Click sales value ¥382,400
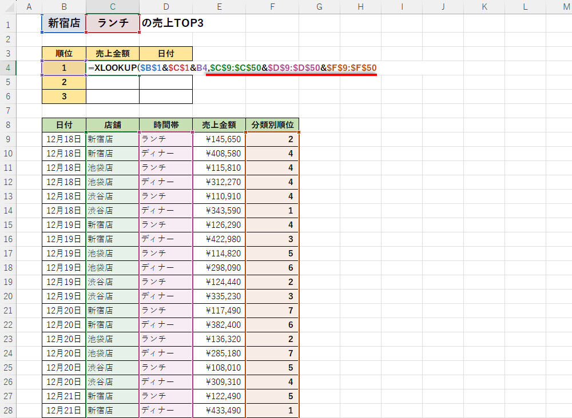This screenshot has width=572, height=418. point(219,324)
